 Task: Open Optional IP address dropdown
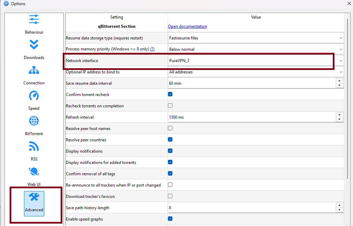256,72
